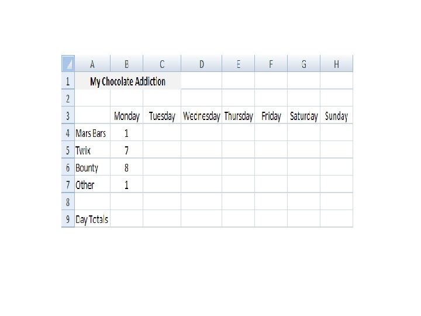Click the My Chocolate Addiction title cell
This screenshot has height=316, width=421.
[x=128, y=81]
